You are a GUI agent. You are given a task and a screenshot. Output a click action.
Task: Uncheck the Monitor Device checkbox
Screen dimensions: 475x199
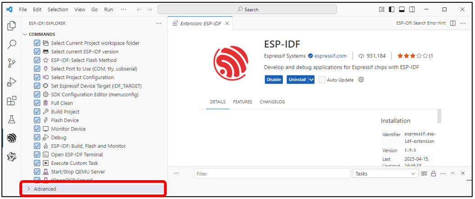pos(37,128)
